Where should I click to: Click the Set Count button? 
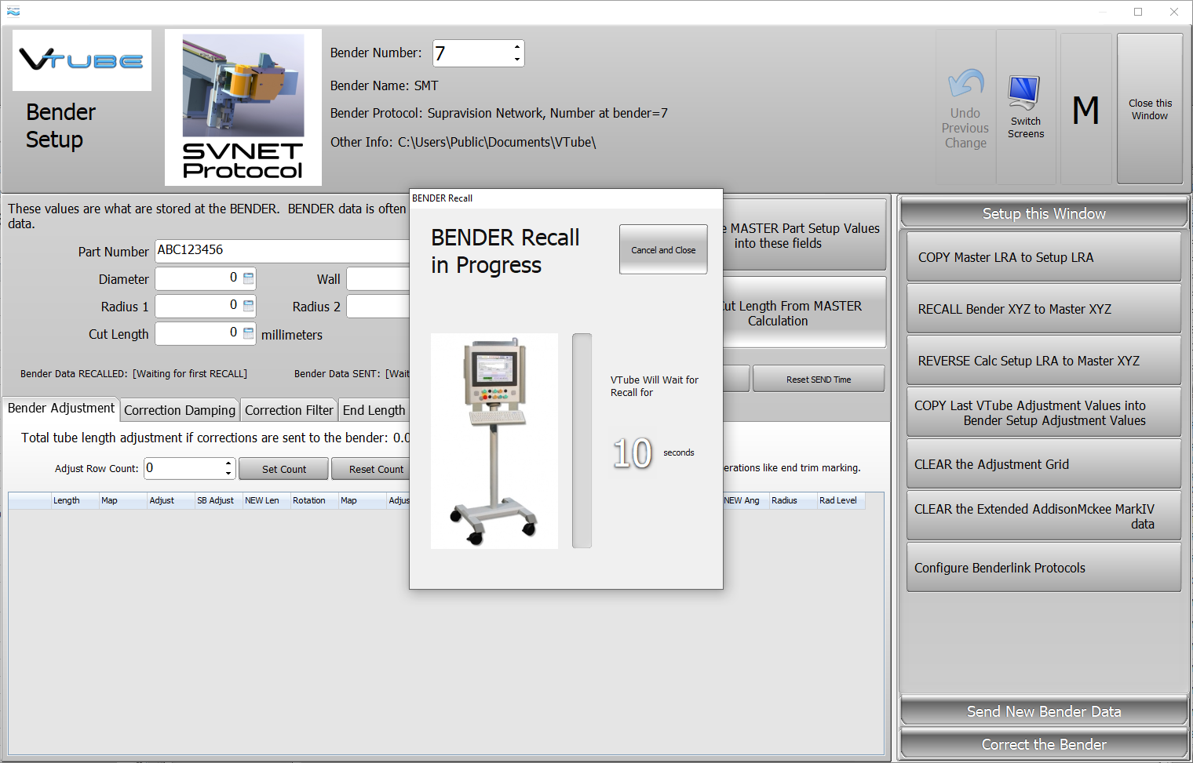coord(283,469)
